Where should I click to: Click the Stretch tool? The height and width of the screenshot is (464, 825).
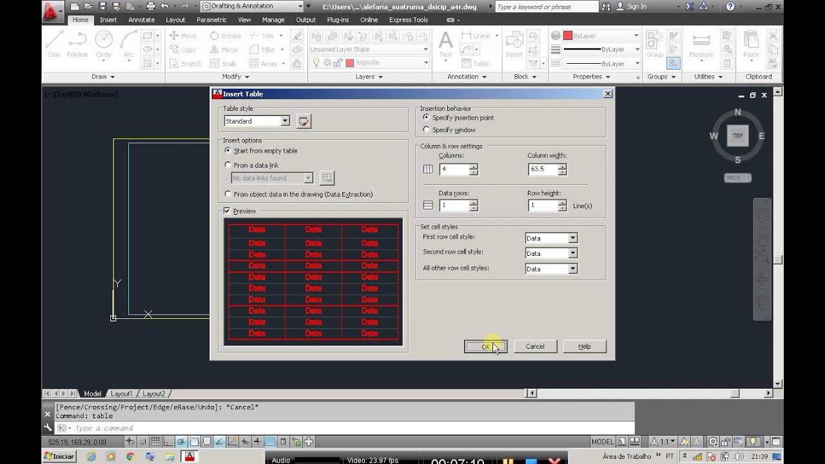tap(186, 64)
